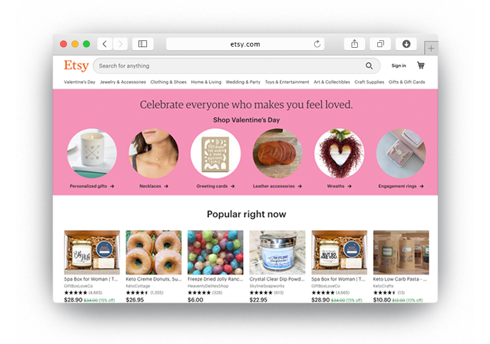This screenshot has width=490, height=344.
Task: Open the shopping cart icon
Action: coord(421,65)
